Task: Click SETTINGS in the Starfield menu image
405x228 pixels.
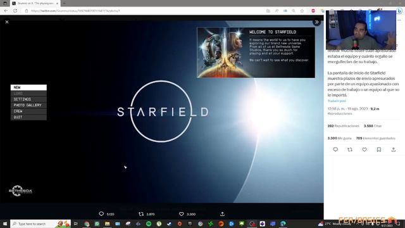Action: [28, 99]
